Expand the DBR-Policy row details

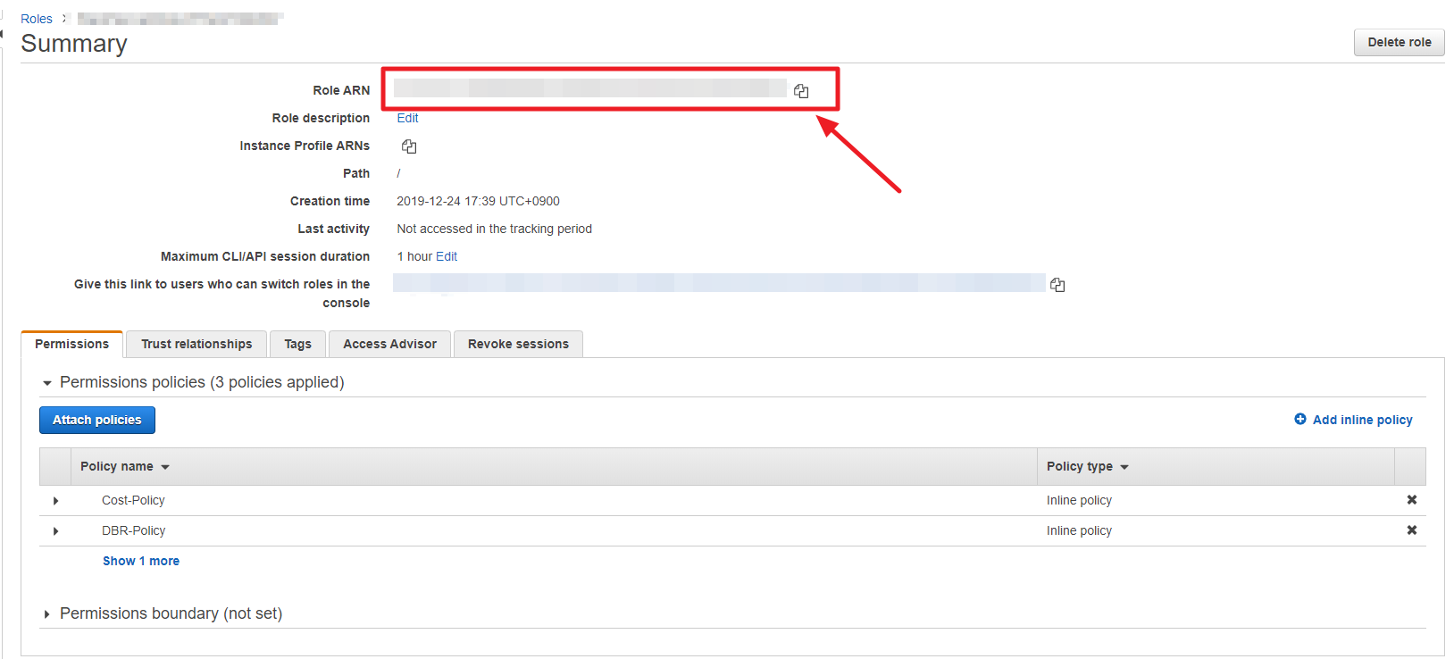point(56,531)
